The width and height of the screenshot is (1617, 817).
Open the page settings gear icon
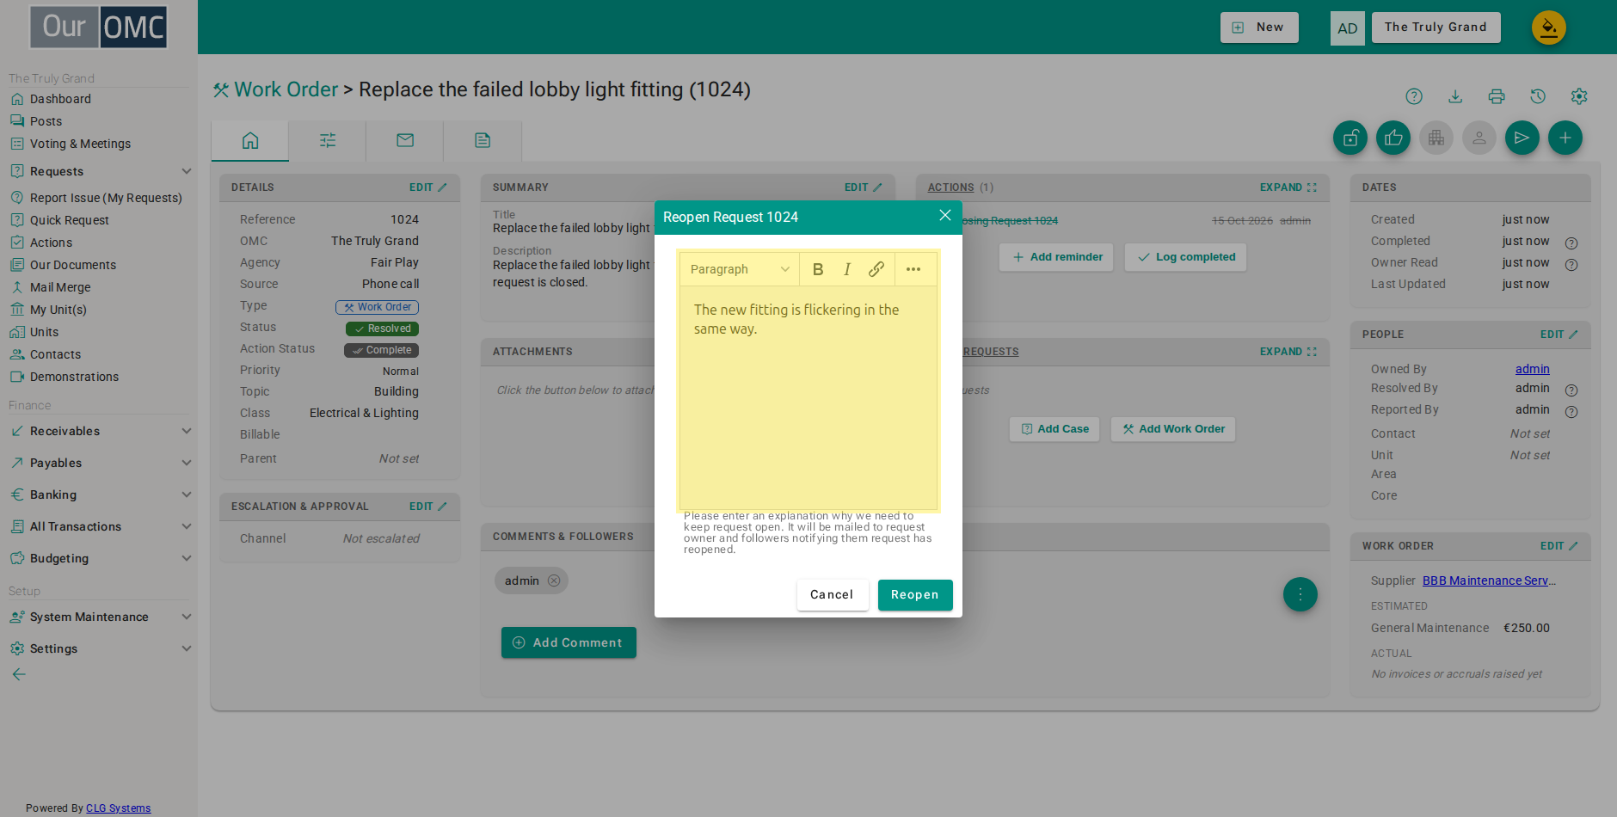pos(1579,96)
